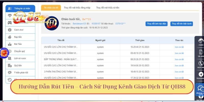This screenshot has height=102, width=204.
Task: Click the Tiêu đề column header
Action: pyautogui.click(x=61, y=40)
